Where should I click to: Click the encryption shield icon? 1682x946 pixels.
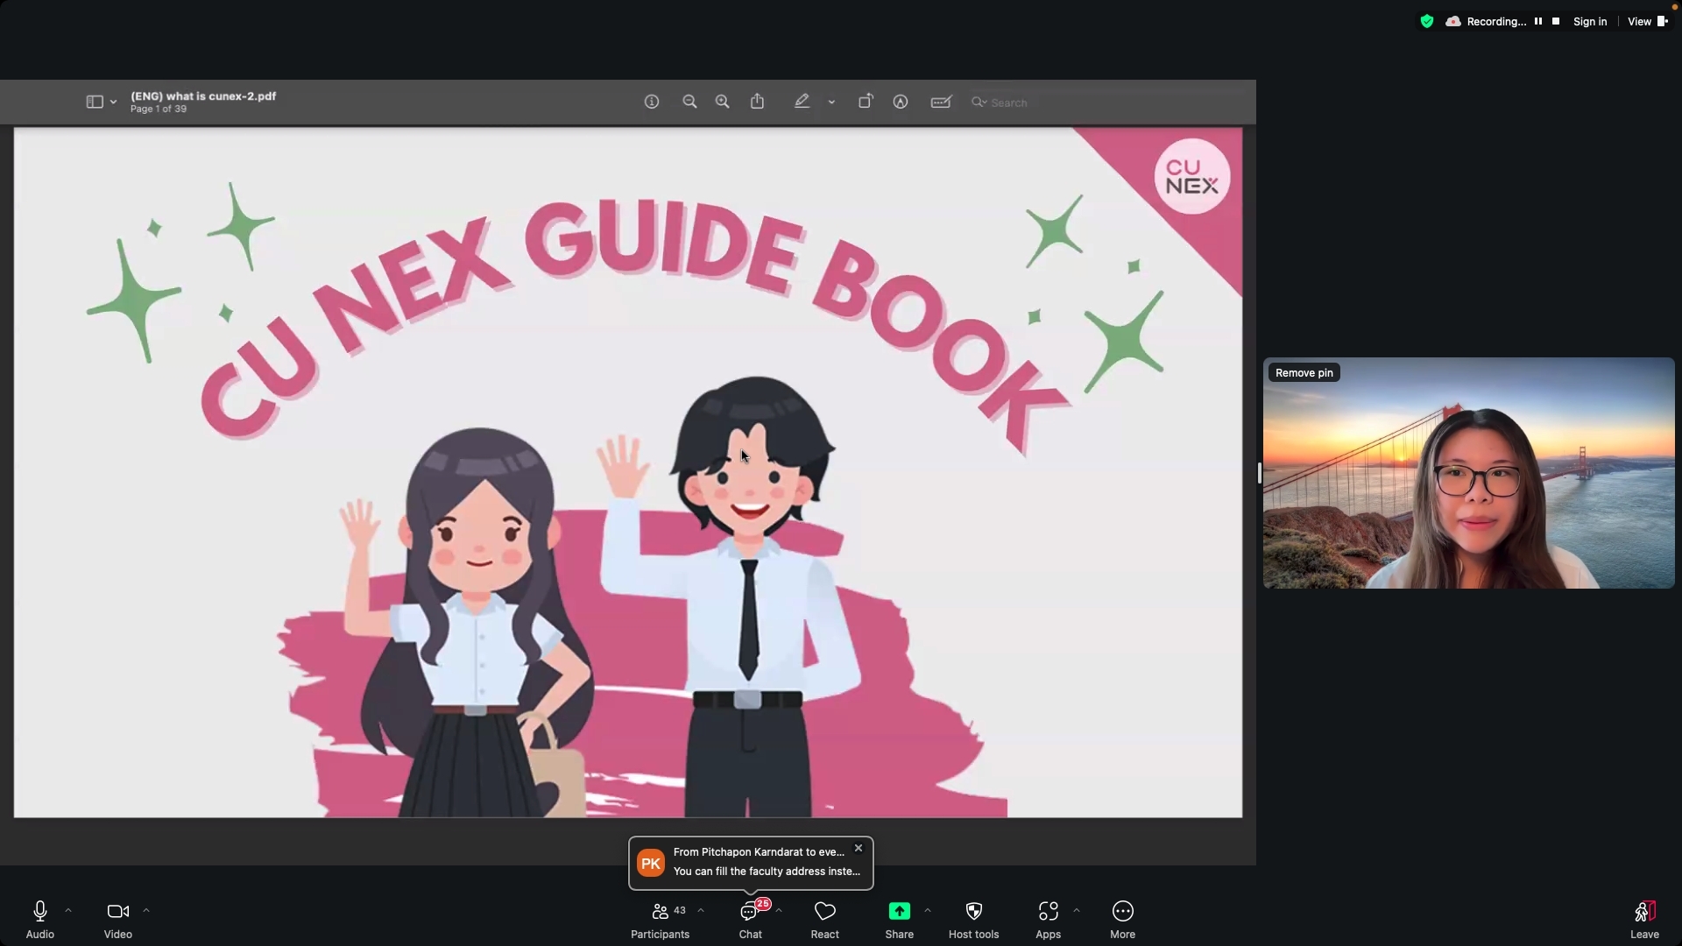pos(1427,21)
